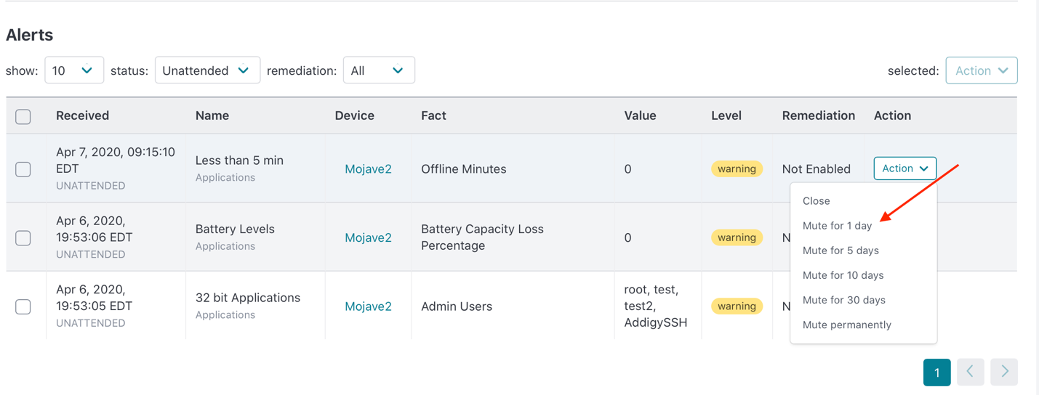Go to the previous page arrow

[970, 372]
